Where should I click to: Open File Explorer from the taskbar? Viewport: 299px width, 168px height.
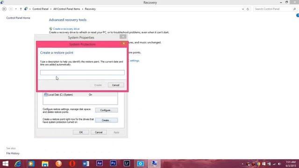click(x=45, y=164)
